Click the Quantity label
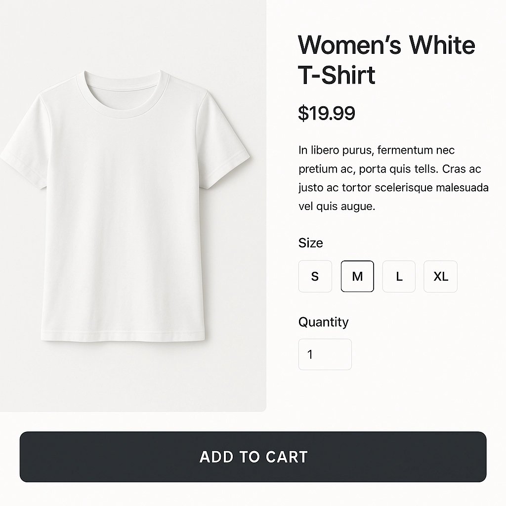This screenshot has width=506, height=506. (323, 322)
